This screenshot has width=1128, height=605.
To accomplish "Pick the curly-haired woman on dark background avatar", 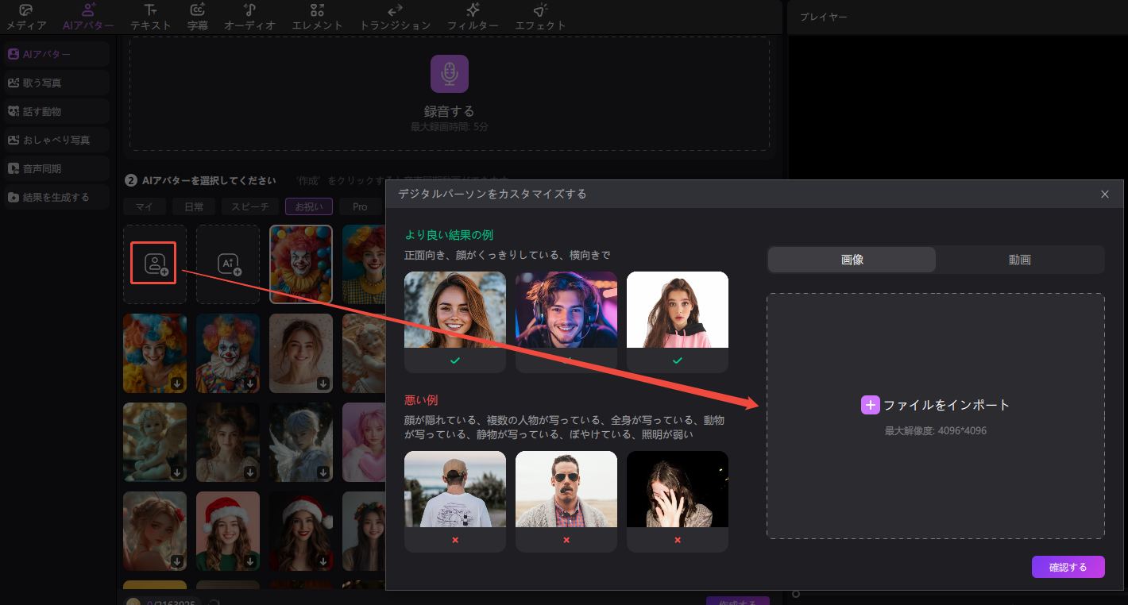I will click(x=228, y=442).
